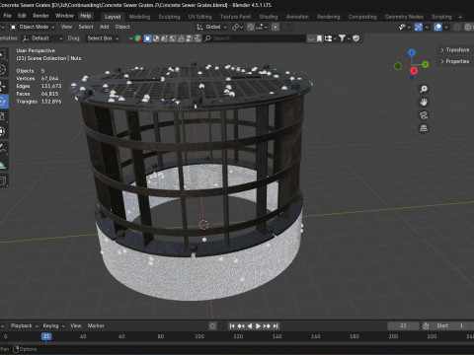Image resolution: width=474 pixels, height=355 pixels.
Task: Toggle proportional editing button
Action: tap(276, 27)
